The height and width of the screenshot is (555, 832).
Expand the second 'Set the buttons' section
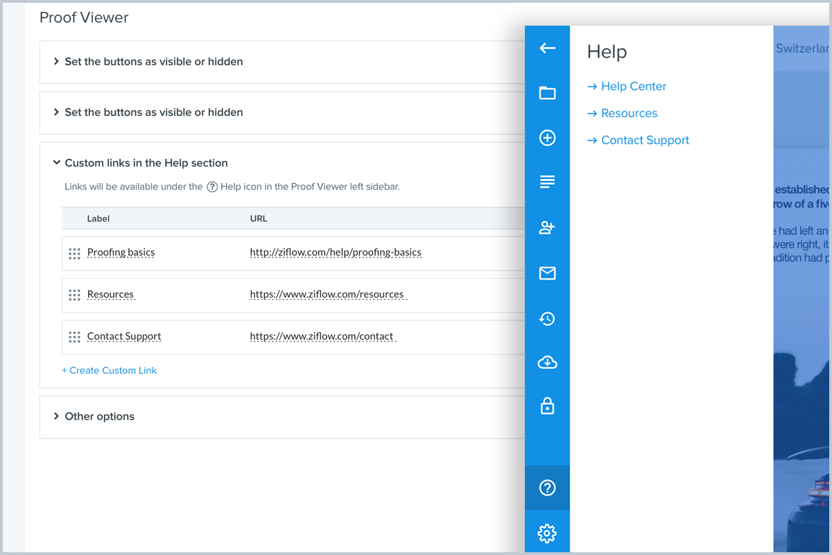point(153,112)
